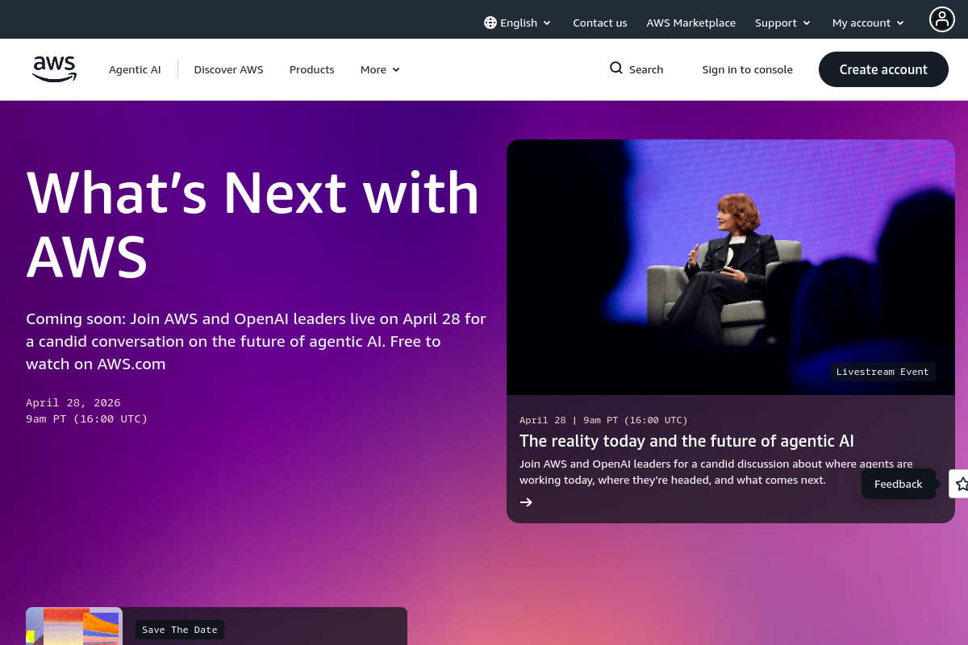Click Sign in to console
The image size is (968, 645).
[747, 69]
